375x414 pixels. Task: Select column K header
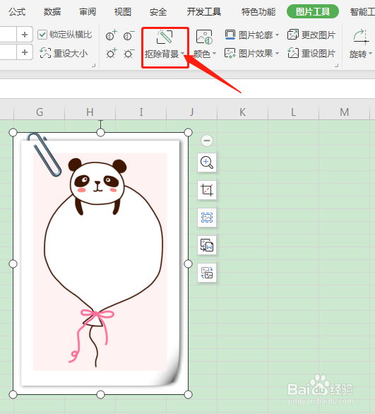pos(242,112)
